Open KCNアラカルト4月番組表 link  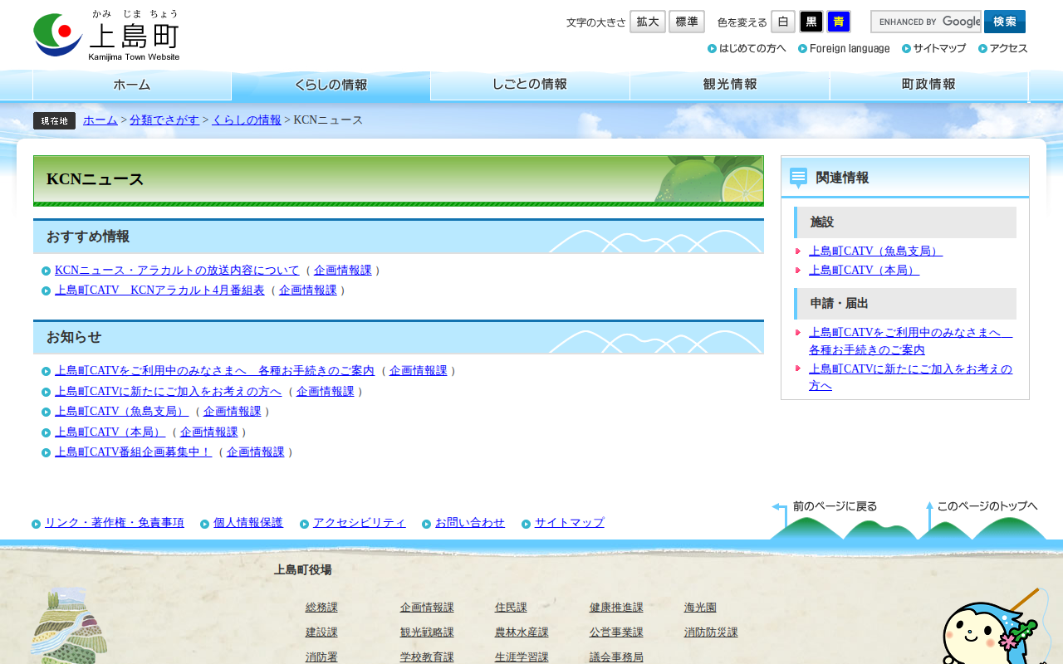click(159, 290)
